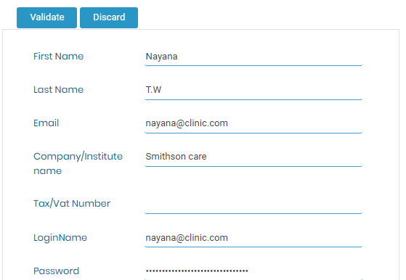Activate the empty Tax/Vat Number field
Screen dimensions: 406x280
coord(253,204)
